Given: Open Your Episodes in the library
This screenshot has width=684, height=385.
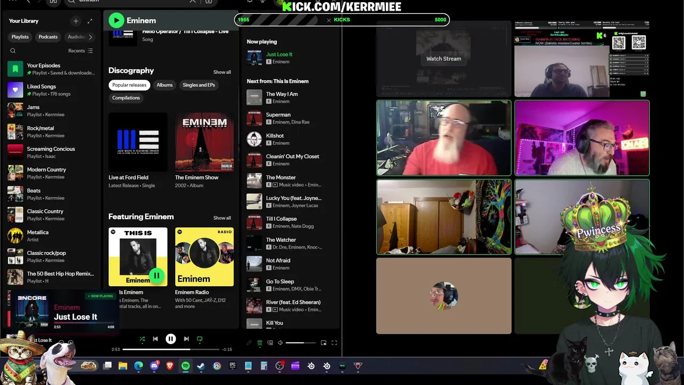Looking at the screenshot, I should (51, 68).
